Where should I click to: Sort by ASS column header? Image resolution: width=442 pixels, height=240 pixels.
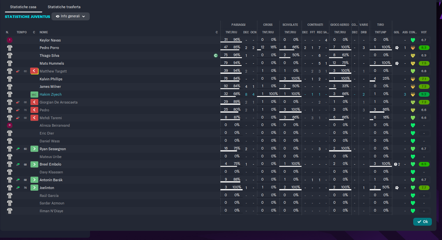pos(405,32)
